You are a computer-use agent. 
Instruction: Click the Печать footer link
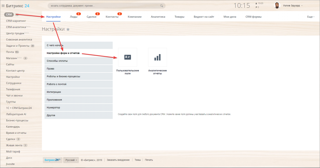[149, 160]
